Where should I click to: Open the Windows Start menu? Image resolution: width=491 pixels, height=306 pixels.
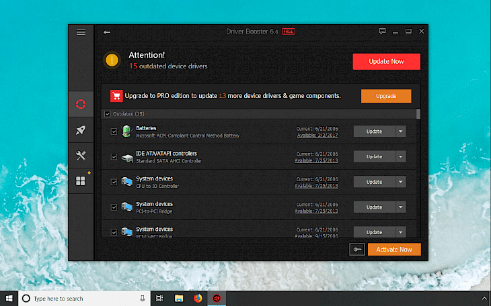click(9, 299)
